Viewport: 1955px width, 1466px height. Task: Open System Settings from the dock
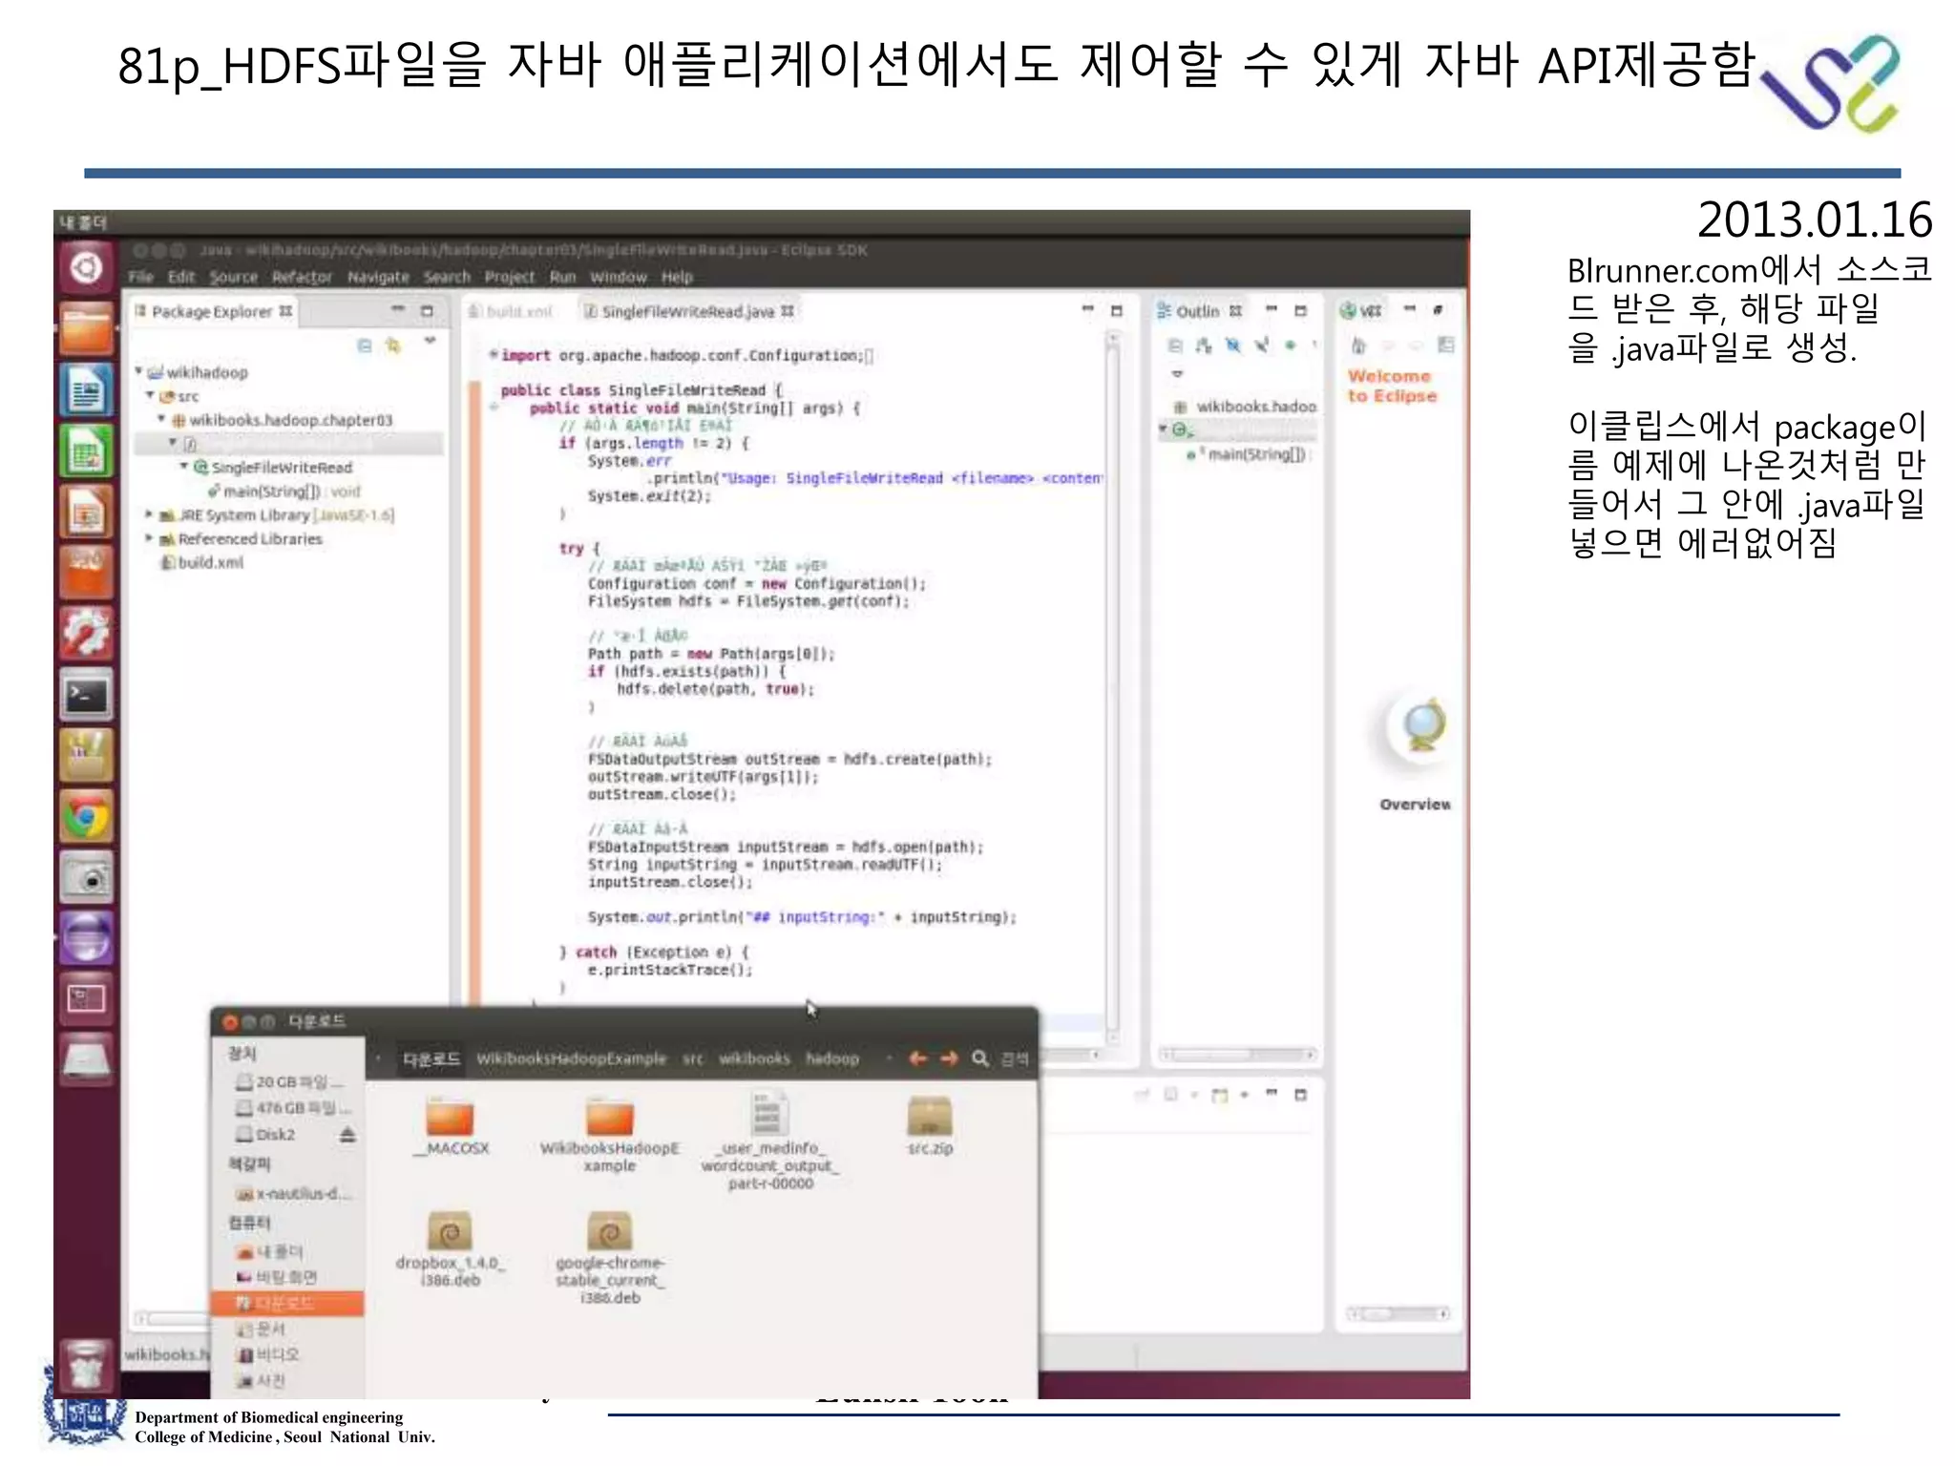[x=86, y=634]
